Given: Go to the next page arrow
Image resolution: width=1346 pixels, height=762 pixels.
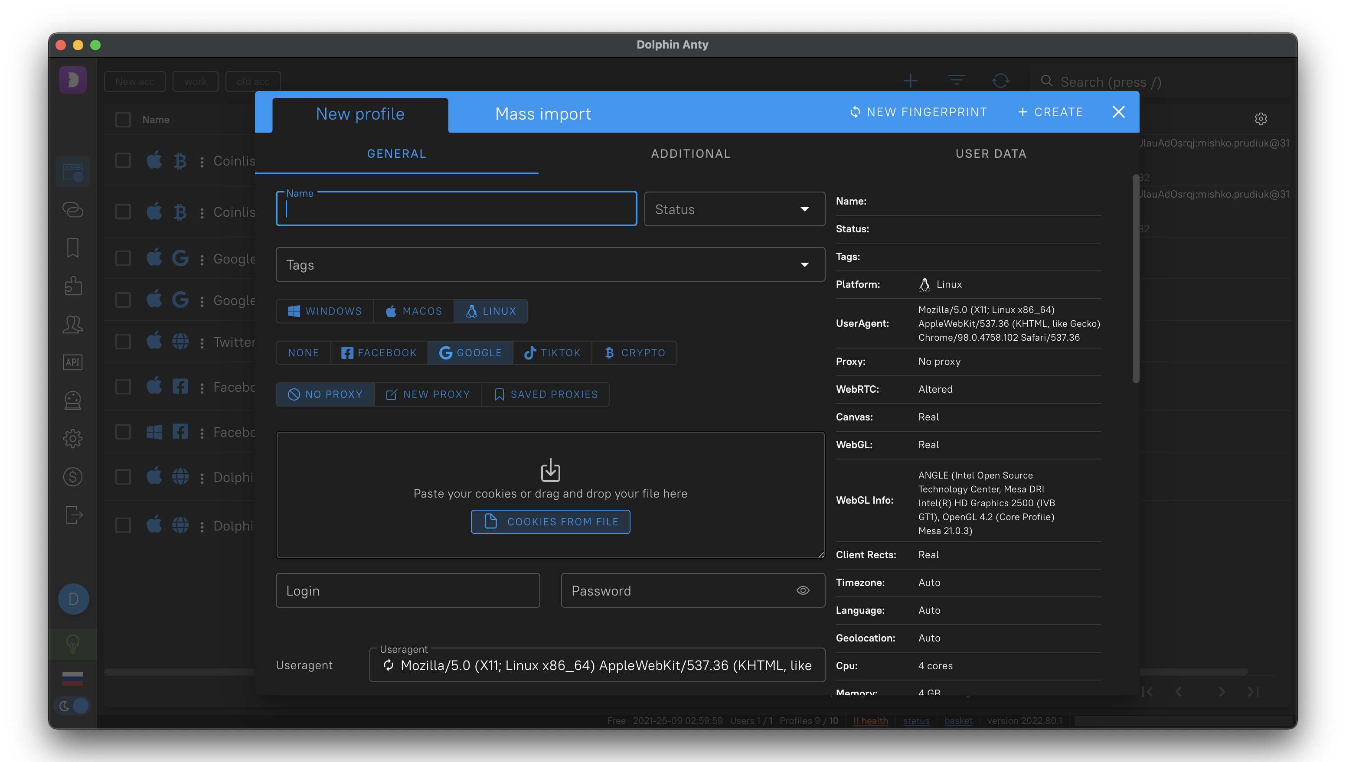Looking at the screenshot, I should point(1222,692).
